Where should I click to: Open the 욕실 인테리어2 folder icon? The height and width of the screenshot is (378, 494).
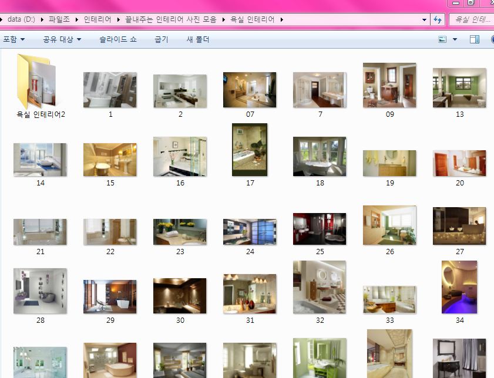tap(37, 81)
